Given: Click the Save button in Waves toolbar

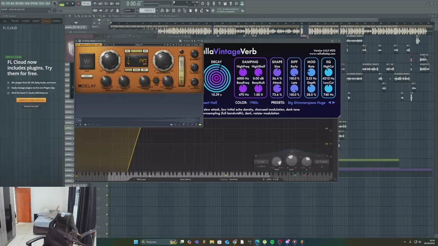Looking at the screenshot, I should [x=196, y=45].
